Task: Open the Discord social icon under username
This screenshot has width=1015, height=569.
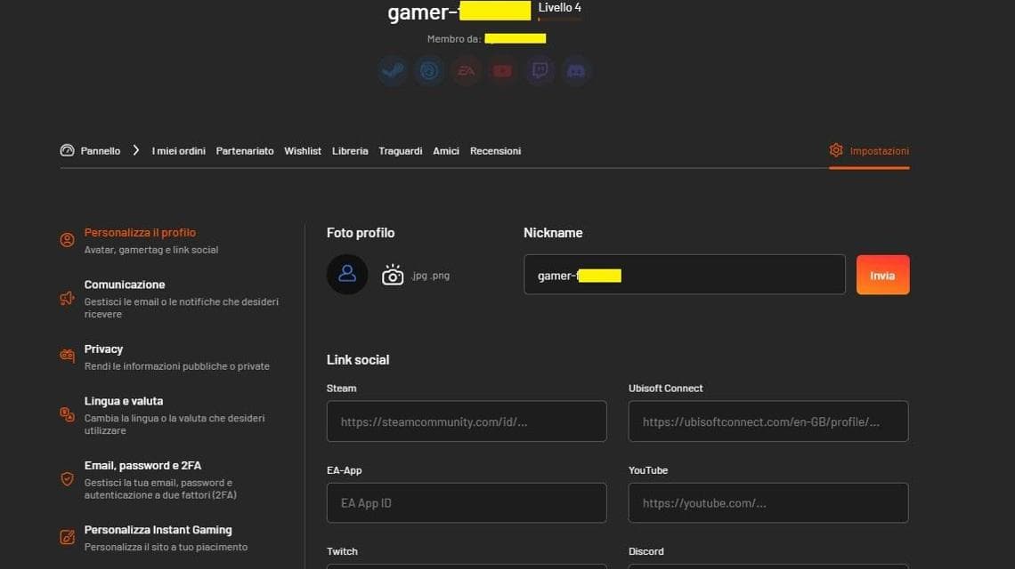Action: tap(576, 70)
